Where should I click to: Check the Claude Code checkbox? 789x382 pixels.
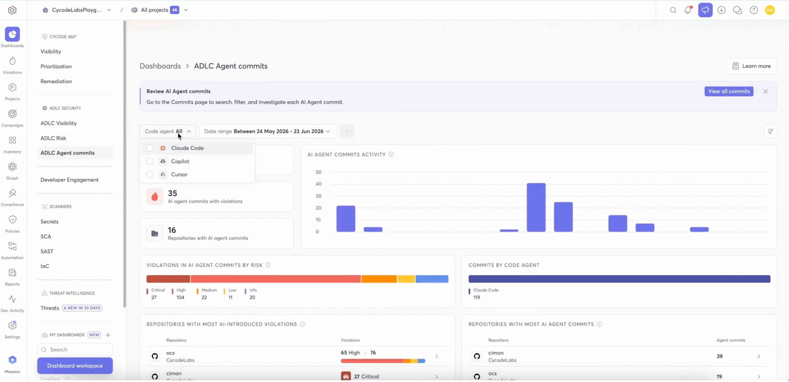(150, 148)
